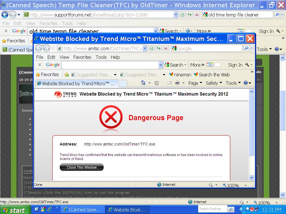Image resolution: width=286 pixels, height=214 pixels.
Task: Click Google toolbar Search button in front window
Action: [x=174, y=65]
